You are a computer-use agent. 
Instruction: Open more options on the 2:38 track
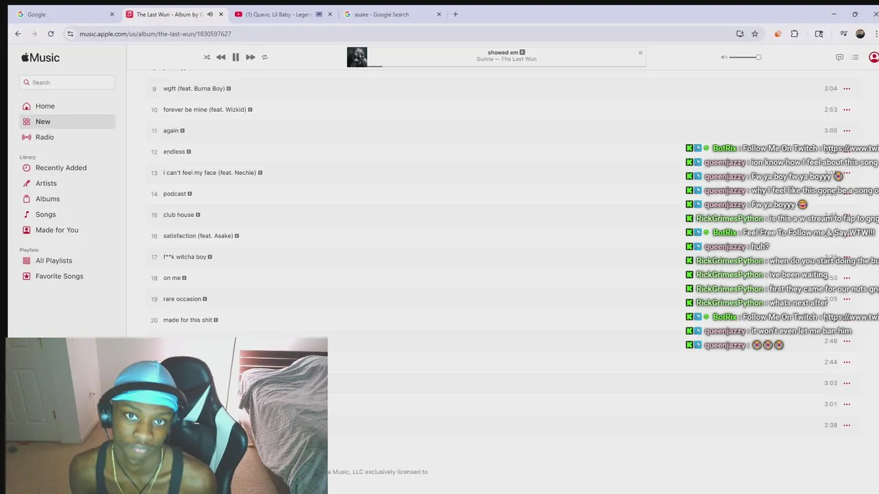(847, 425)
